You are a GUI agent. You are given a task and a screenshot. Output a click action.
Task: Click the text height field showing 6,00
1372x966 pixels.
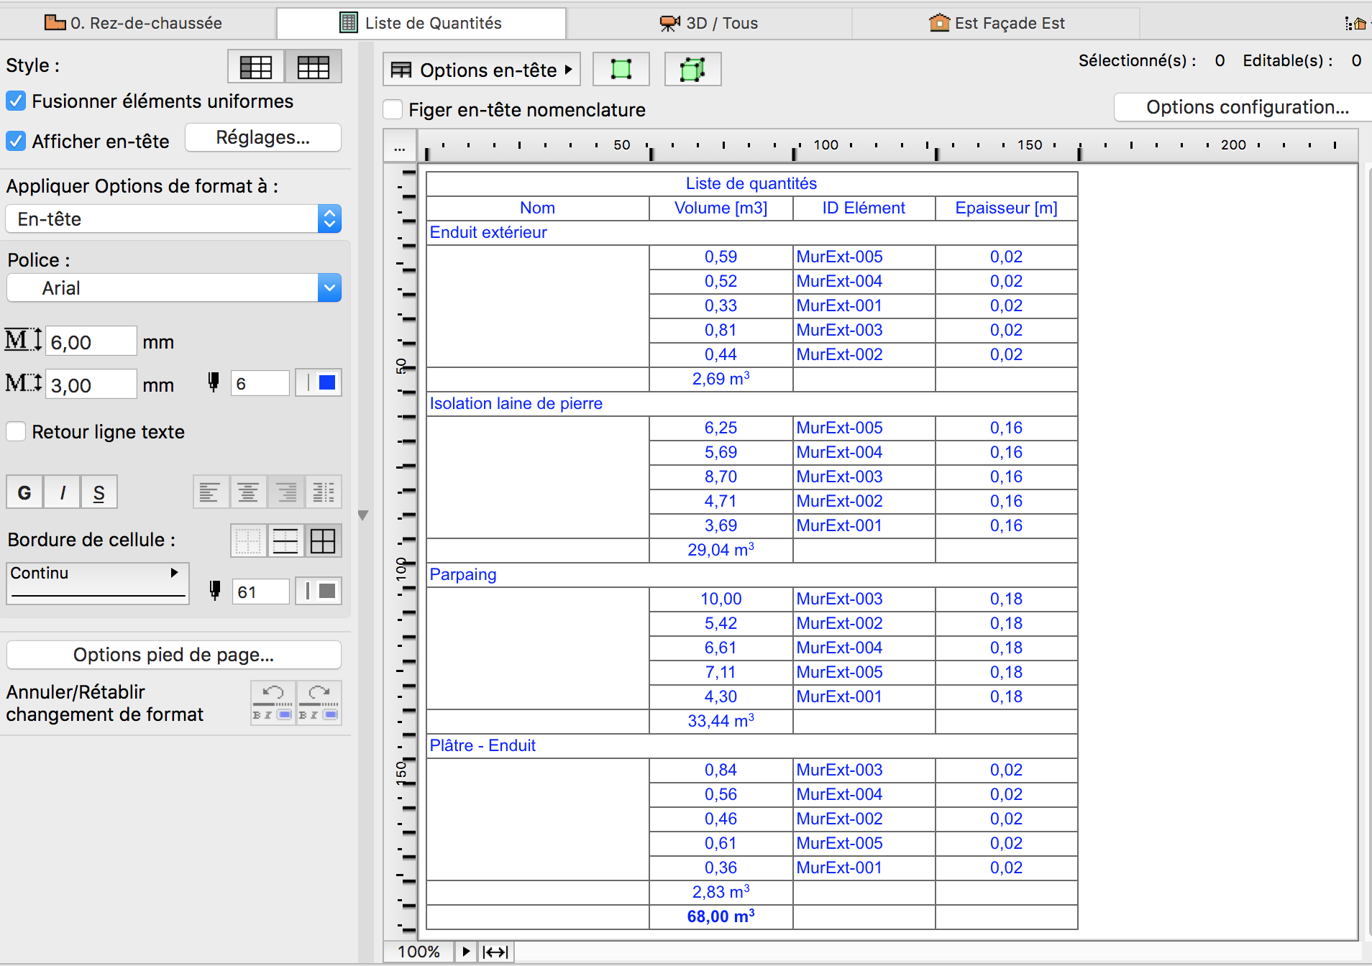(x=91, y=342)
